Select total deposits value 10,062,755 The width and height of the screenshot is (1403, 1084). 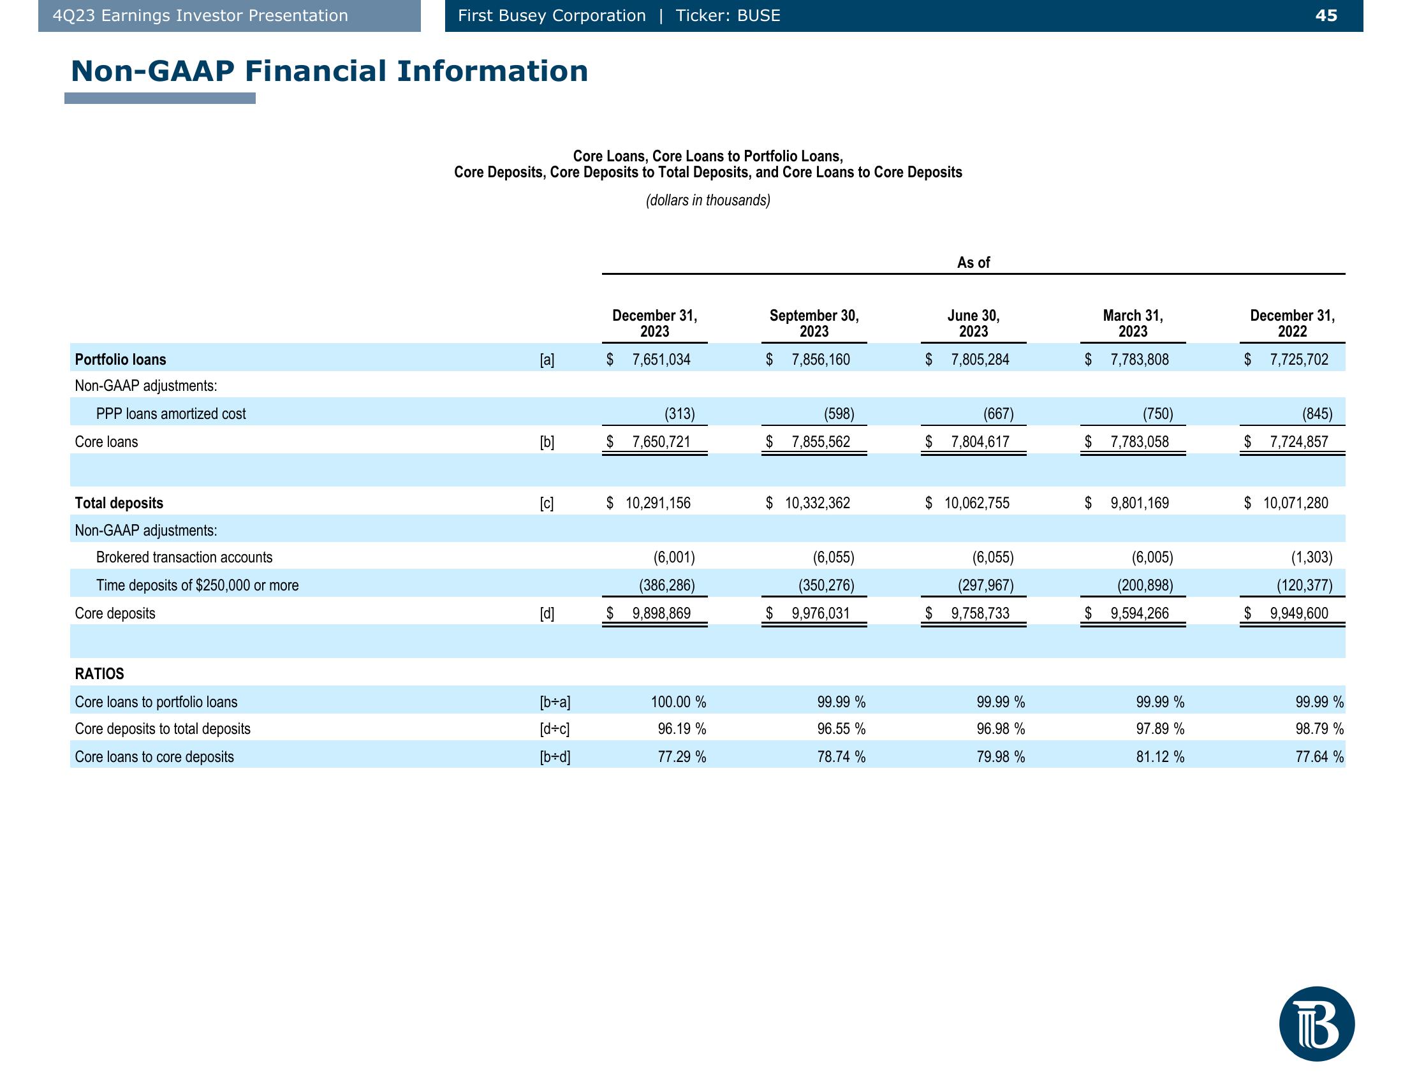tap(976, 503)
